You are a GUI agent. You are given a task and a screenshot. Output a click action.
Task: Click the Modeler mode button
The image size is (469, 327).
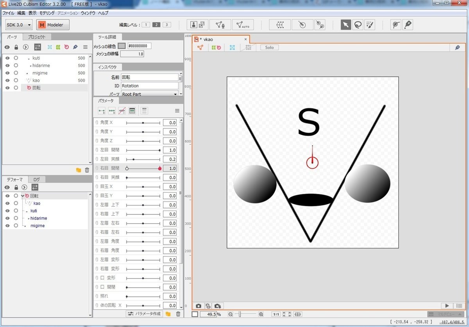(x=53, y=25)
